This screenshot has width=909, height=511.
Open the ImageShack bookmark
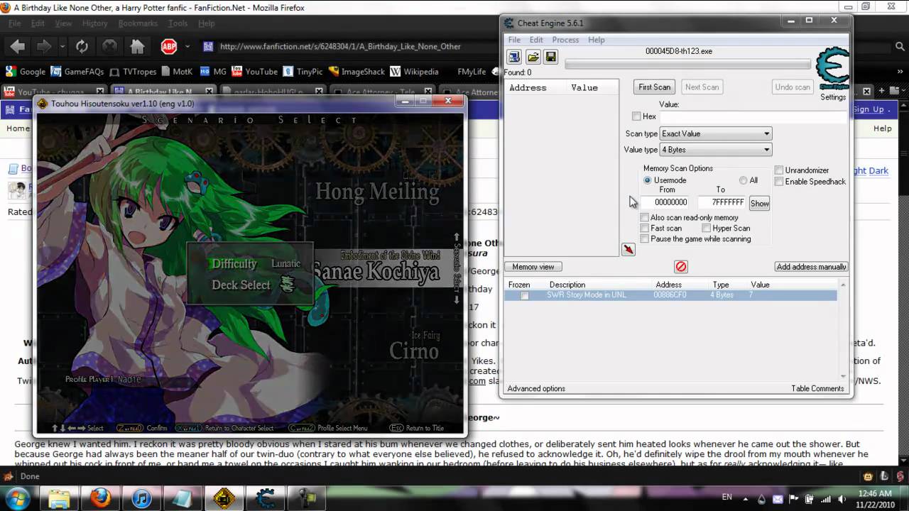click(356, 72)
